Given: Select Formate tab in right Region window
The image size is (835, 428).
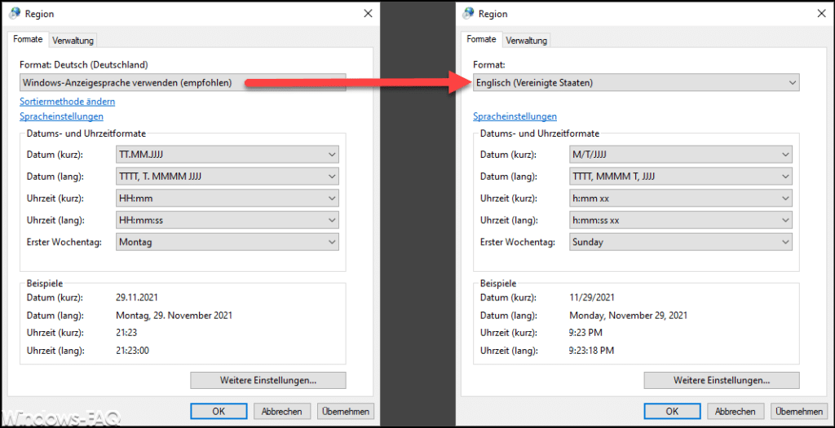Looking at the screenshot, I should (x=481, y=39).
